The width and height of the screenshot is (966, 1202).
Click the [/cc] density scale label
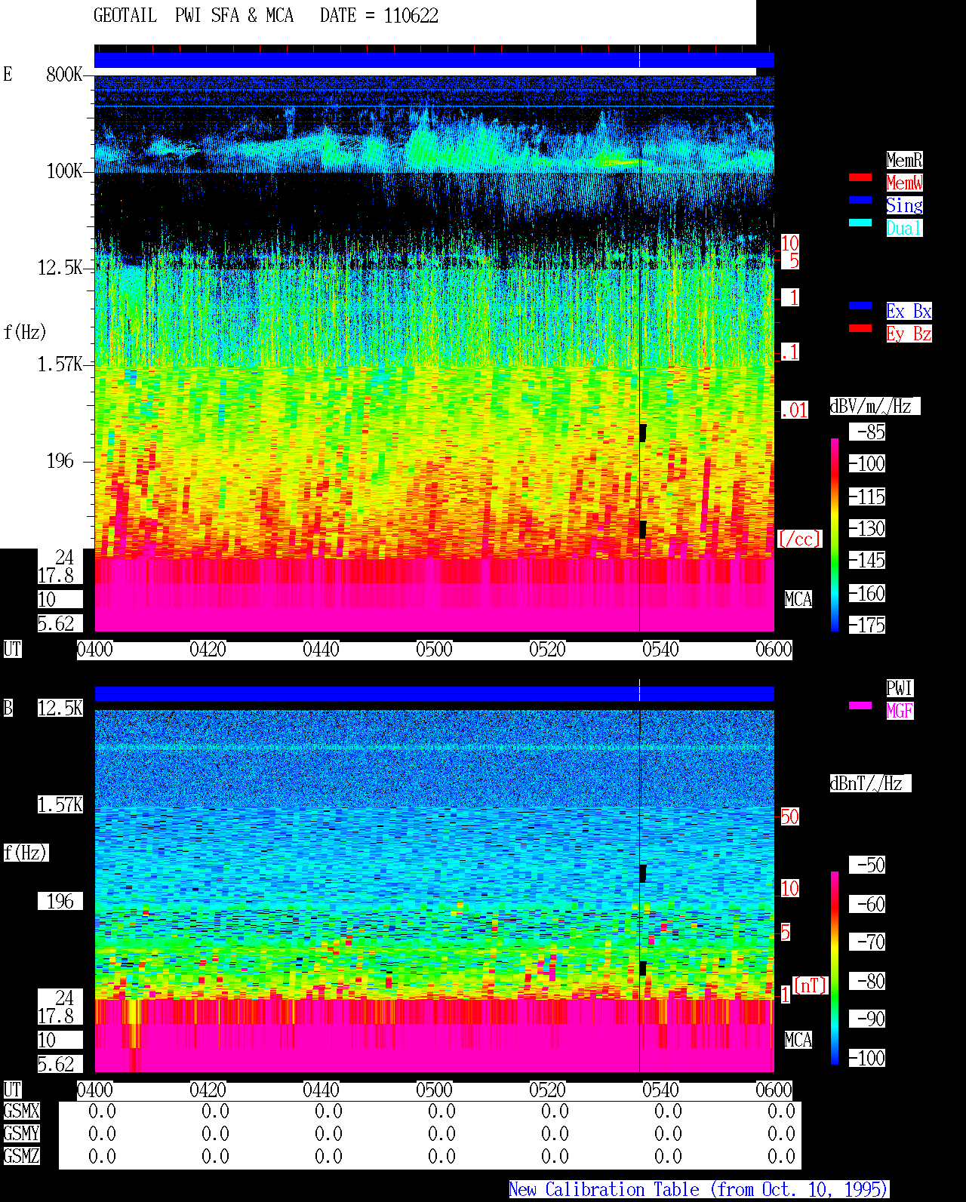pos(799,539)
